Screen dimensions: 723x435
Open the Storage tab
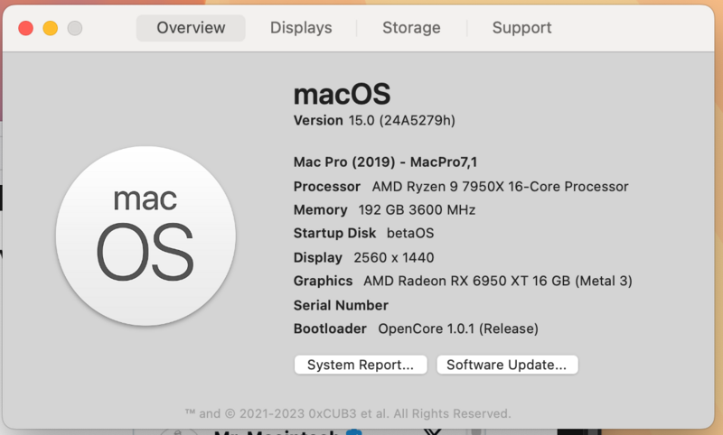pyautogui.click(x=411, y=28)
